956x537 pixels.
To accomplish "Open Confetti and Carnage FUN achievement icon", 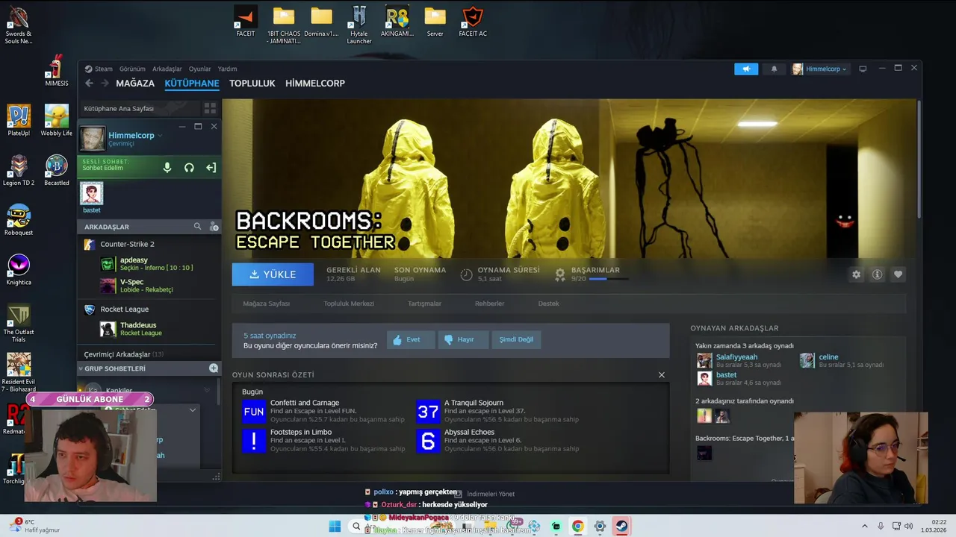I will (254, 411).
